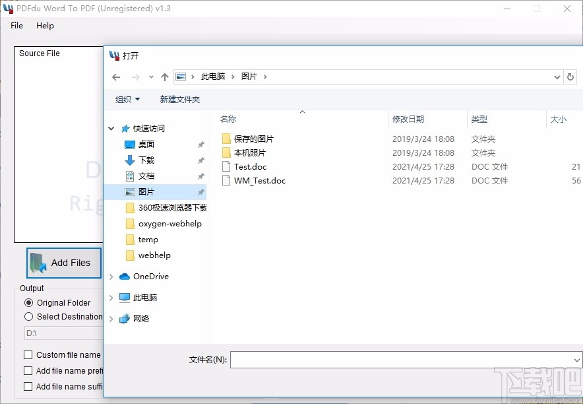Click the forward navigation arrow
Image resolution: width=583 pixels, height=404 pixels.
[x=134, y=77]
